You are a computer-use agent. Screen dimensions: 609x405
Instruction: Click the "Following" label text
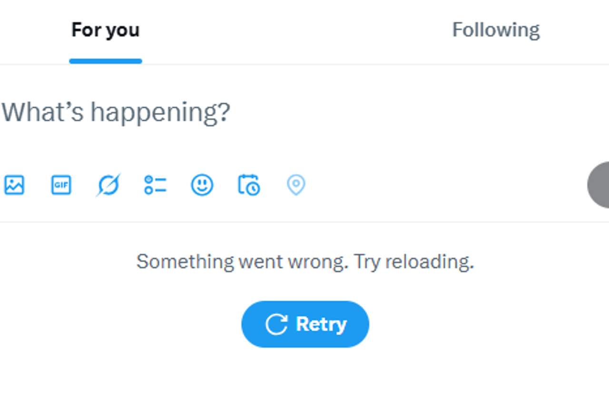click(x=495, y=30)
